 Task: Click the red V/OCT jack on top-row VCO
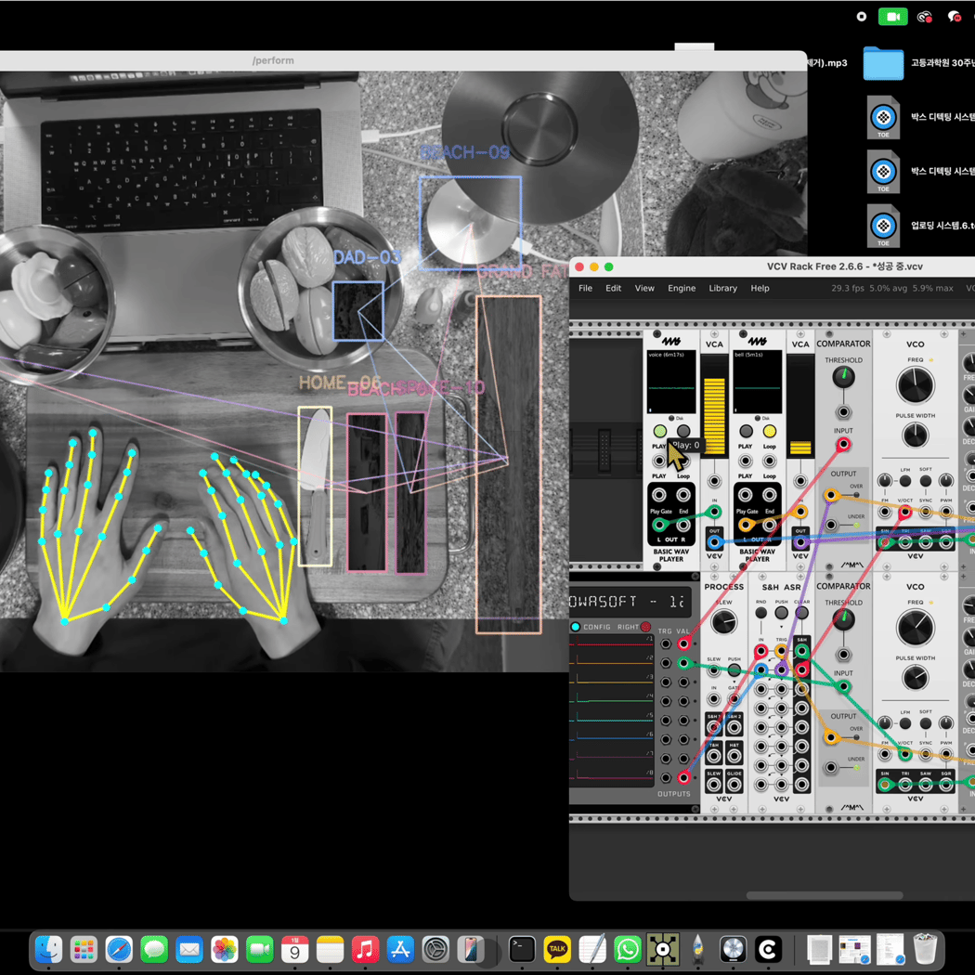[x=904, y=512]
